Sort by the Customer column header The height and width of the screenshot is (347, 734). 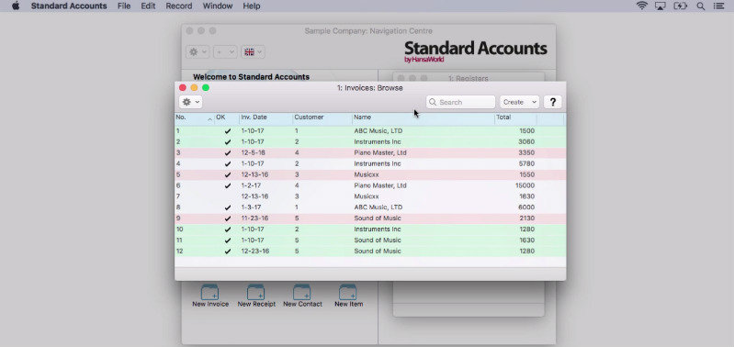click(x=322, y=118)
